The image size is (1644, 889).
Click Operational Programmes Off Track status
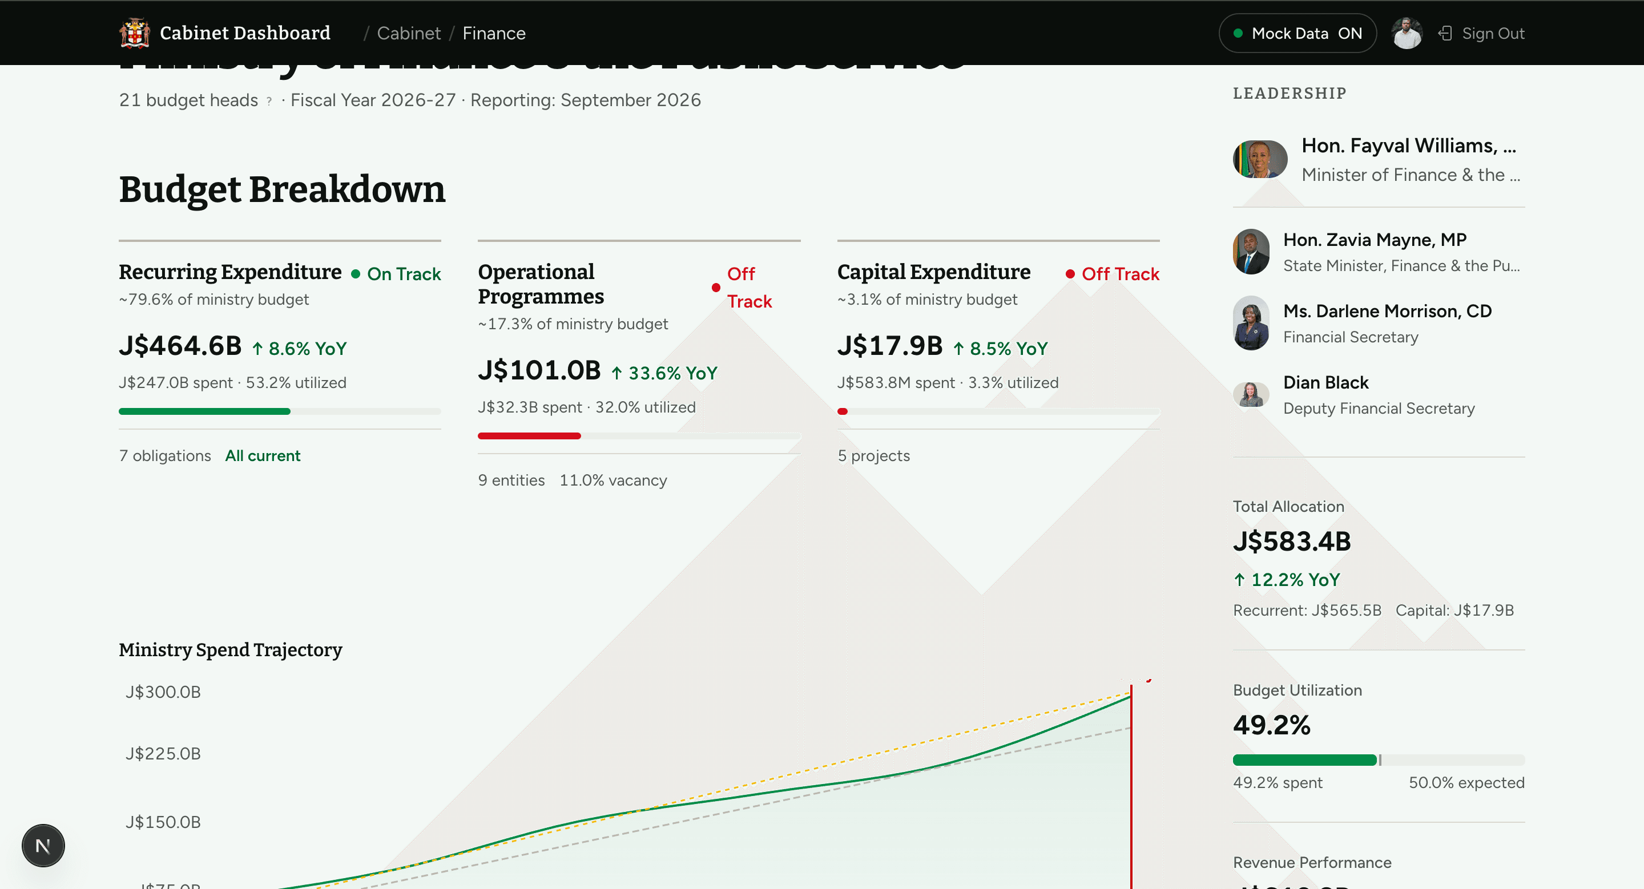742,288
